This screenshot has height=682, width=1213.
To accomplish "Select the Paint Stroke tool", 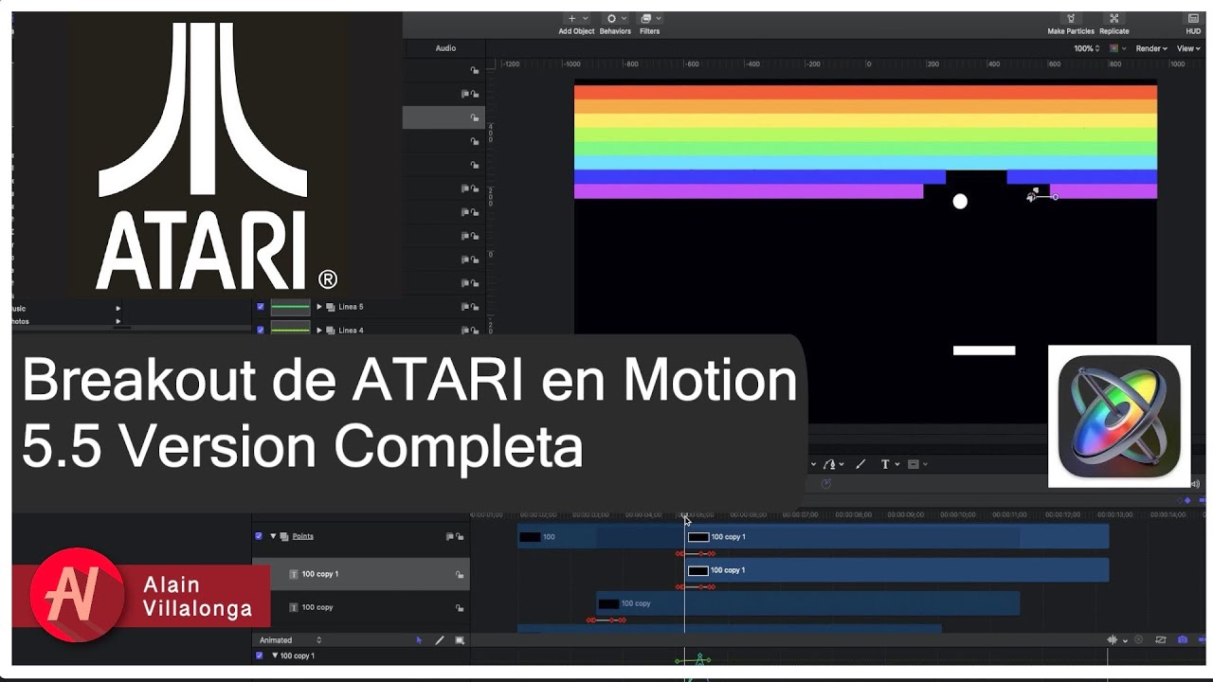I will coord(860,464).
